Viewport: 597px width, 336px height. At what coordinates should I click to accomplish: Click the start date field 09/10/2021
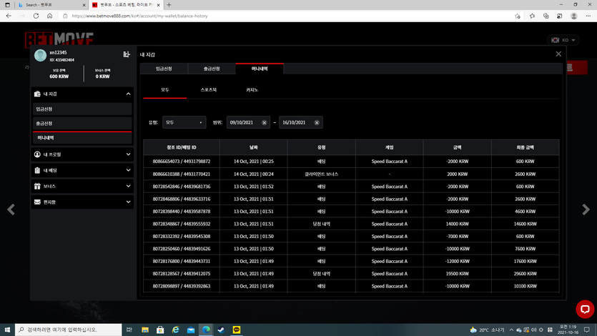[248, 122]
